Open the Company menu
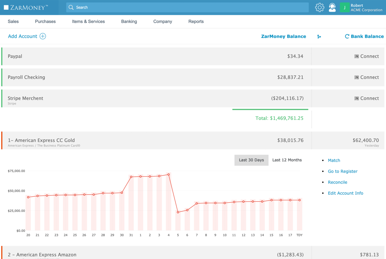 (x=163, y=21)
